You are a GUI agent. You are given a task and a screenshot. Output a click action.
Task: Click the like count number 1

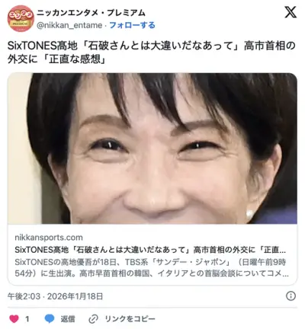tap(27, 319)
